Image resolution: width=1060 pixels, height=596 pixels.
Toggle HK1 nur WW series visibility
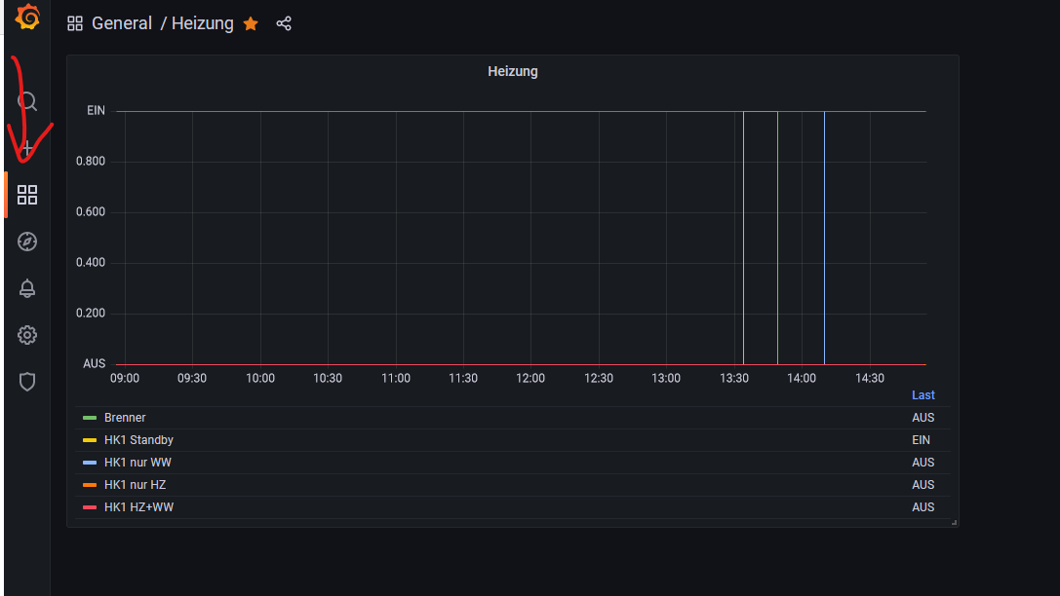coord(137,463)
